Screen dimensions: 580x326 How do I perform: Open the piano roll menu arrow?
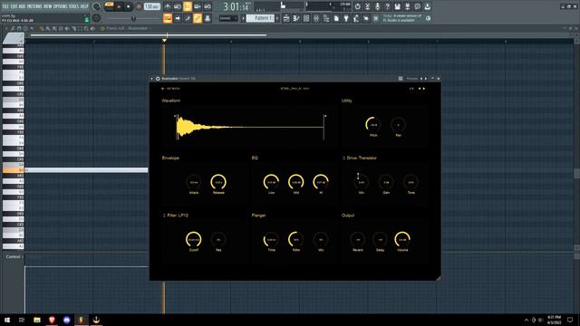(x=6, y=28)
